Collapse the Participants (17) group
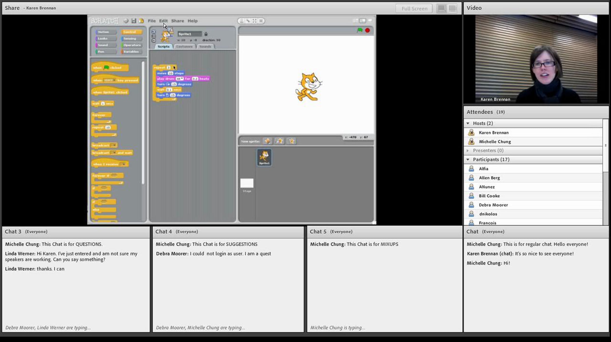Image resolution: width=611 pixels, height=342 pixels. click(x=468, y=160)
